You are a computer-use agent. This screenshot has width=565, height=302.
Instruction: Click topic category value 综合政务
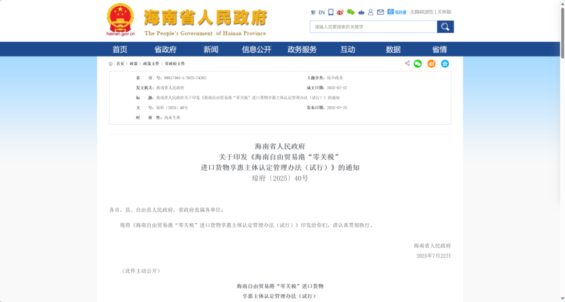click(335, 78)
